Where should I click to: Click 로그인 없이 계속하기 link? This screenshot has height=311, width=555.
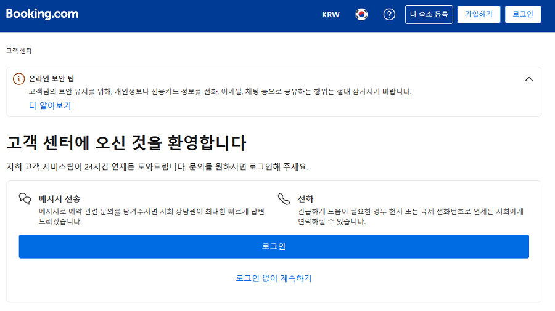point(274,278)
